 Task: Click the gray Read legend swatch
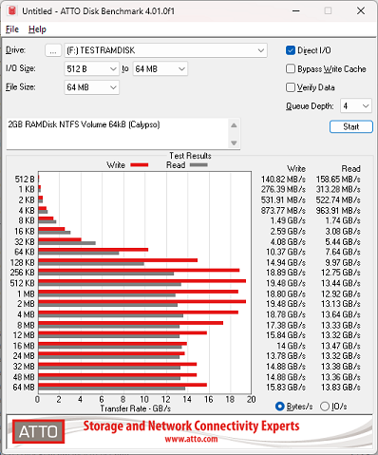coord(198,164)
